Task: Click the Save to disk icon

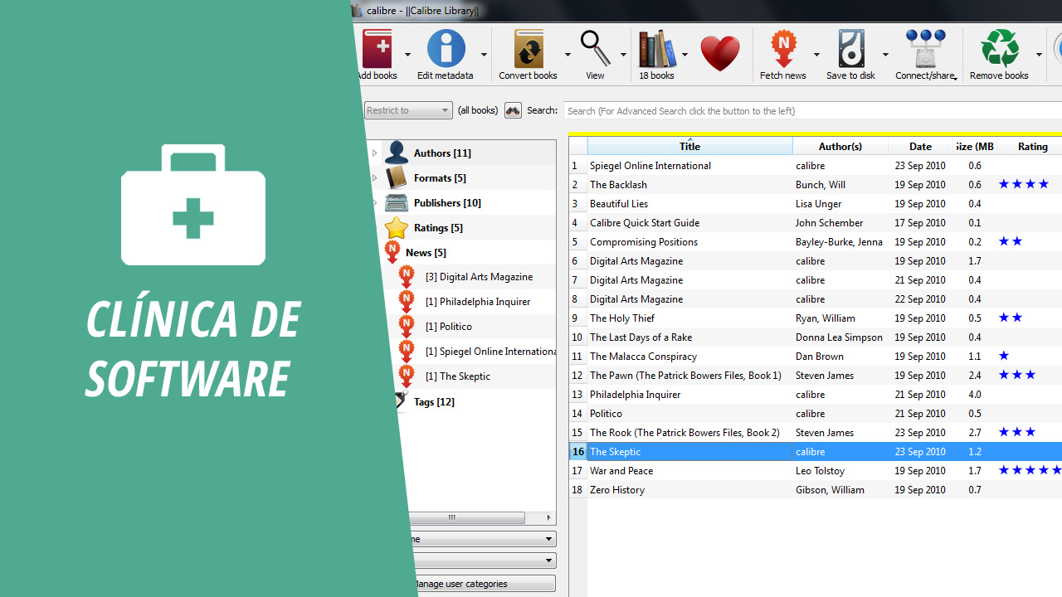Action: pyautogui.click(x=850, y=50)
